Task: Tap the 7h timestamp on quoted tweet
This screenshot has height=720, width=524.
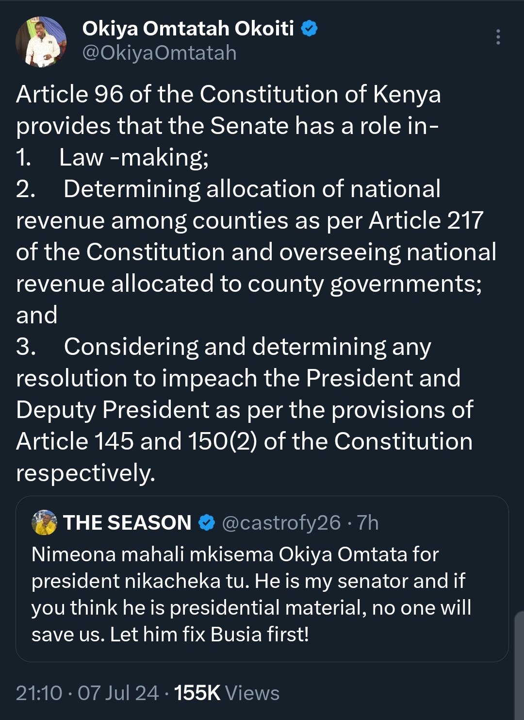Action: 368,523
